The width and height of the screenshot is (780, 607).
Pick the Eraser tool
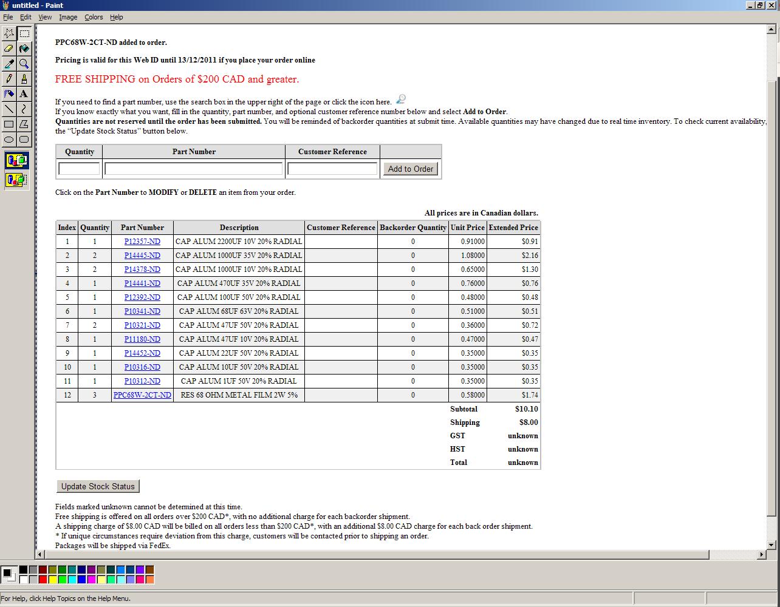9,49
